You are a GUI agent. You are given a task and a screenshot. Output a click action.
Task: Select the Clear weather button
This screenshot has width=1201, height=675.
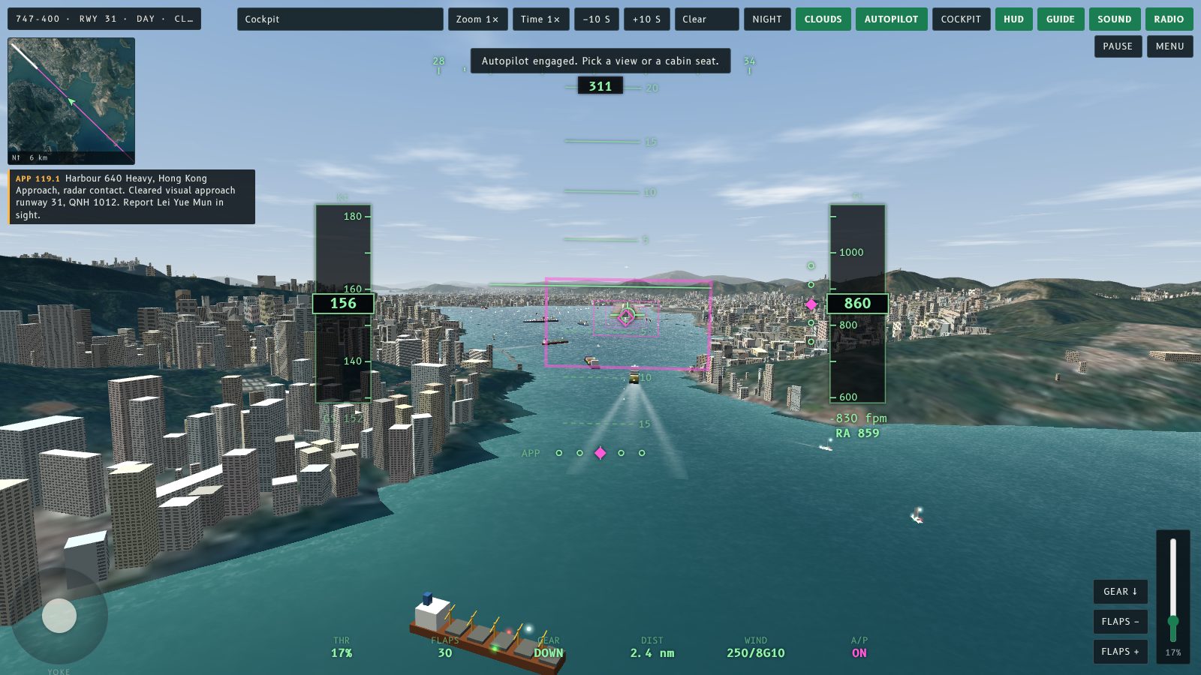tap(706, 19)
